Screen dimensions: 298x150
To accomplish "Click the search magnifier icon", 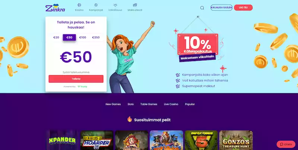I will click(202, 8).
